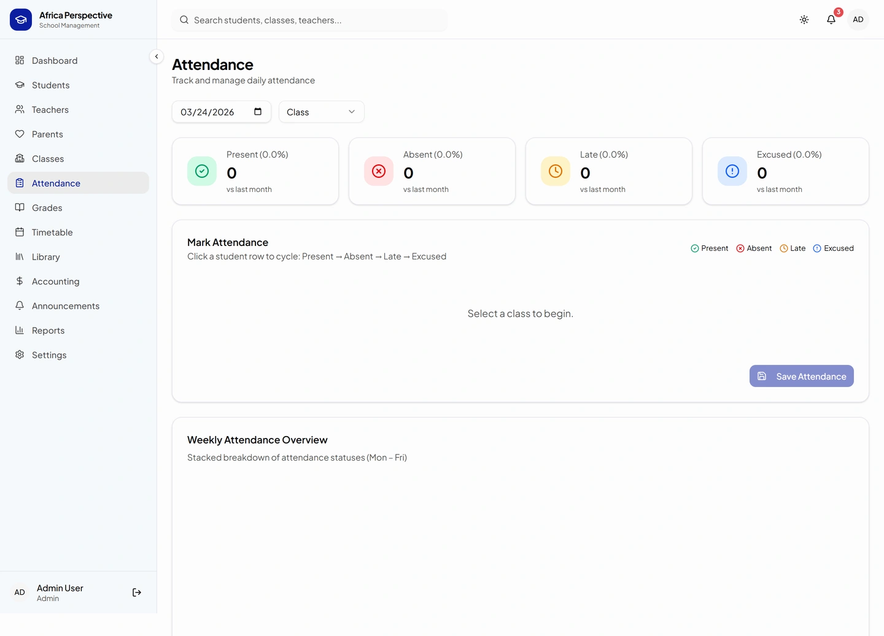This screenshot has width=884, height=636.
Task: Click the Save Attendance button
Action: (x=802, y=376)
